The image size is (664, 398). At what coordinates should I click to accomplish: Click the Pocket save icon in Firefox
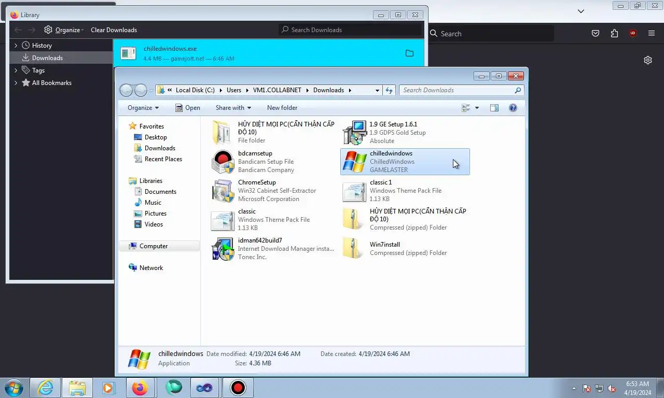tap(596, 33)
